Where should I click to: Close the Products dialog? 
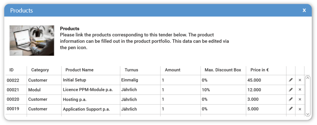pos(304,11)
